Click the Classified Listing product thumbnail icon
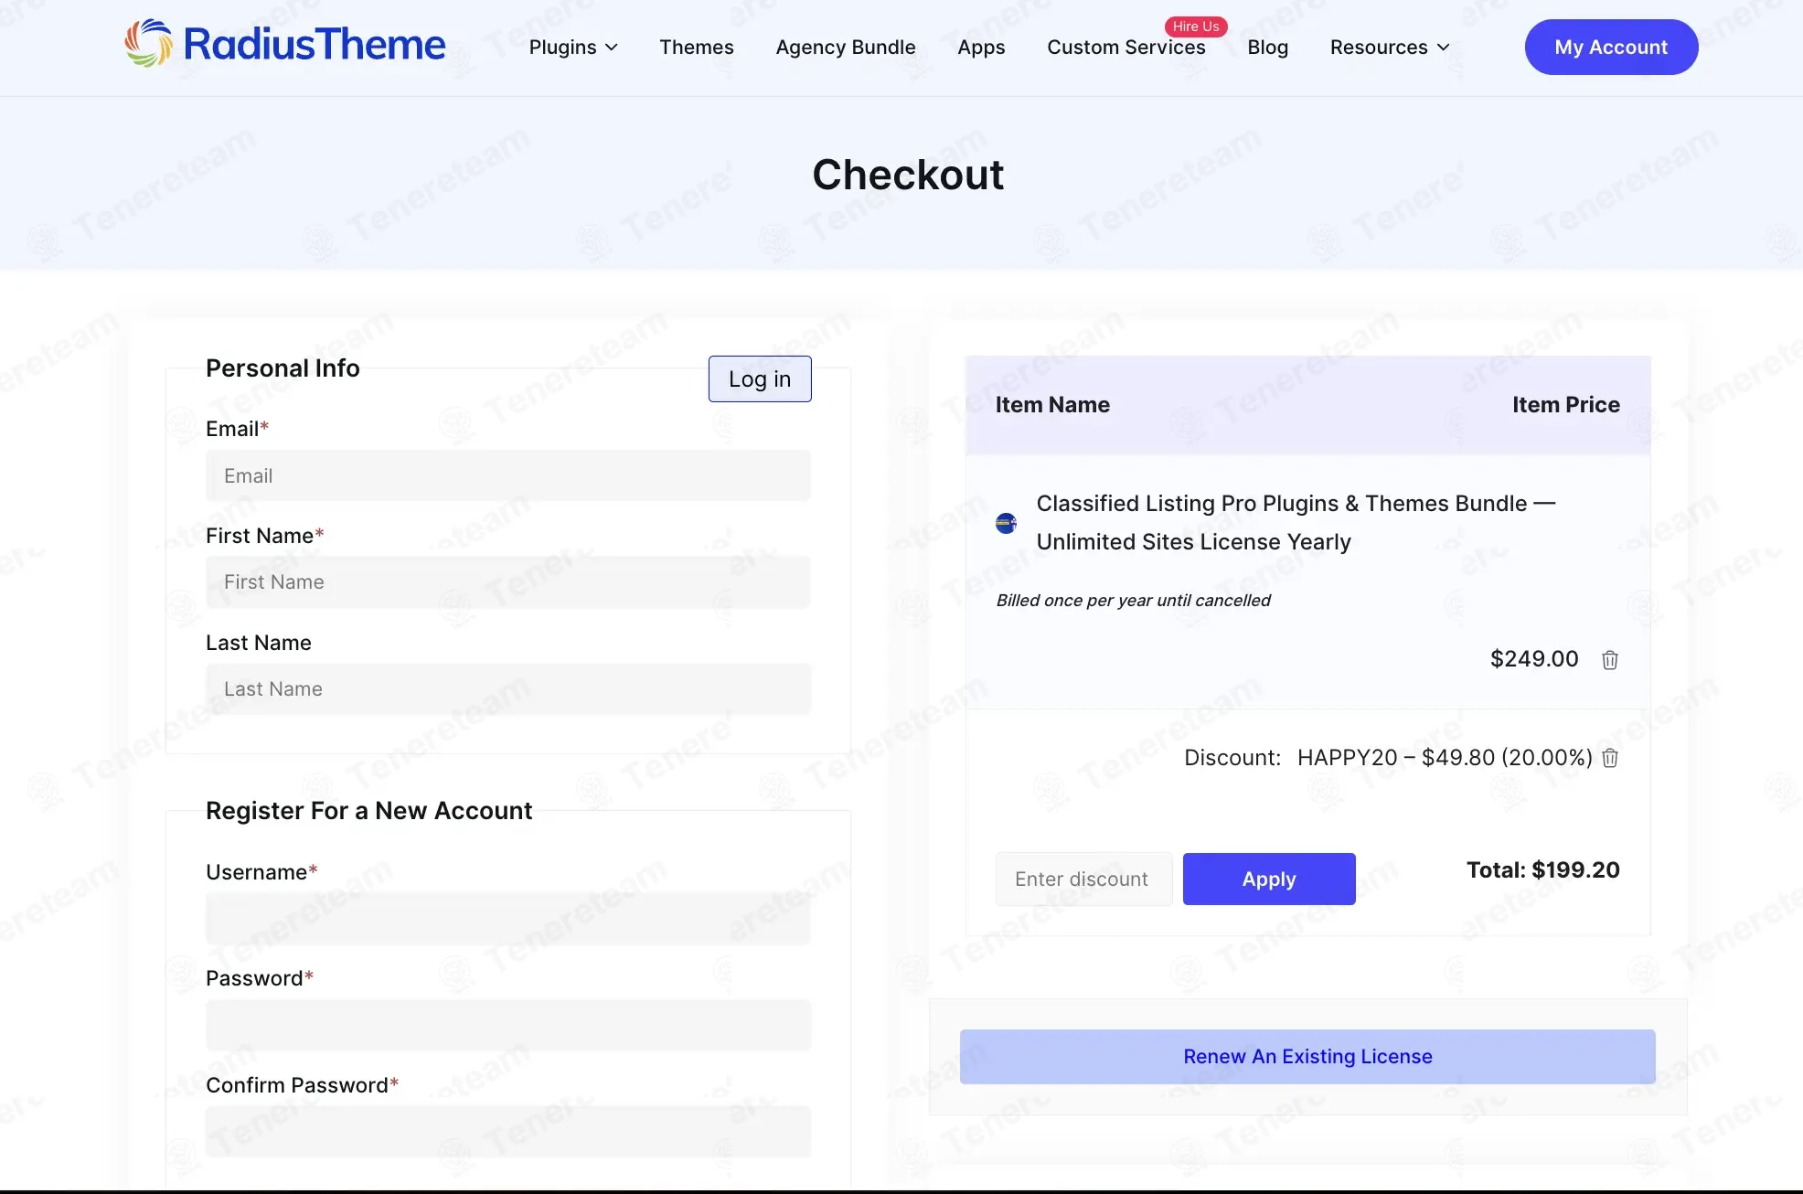 coord(1006,523)
